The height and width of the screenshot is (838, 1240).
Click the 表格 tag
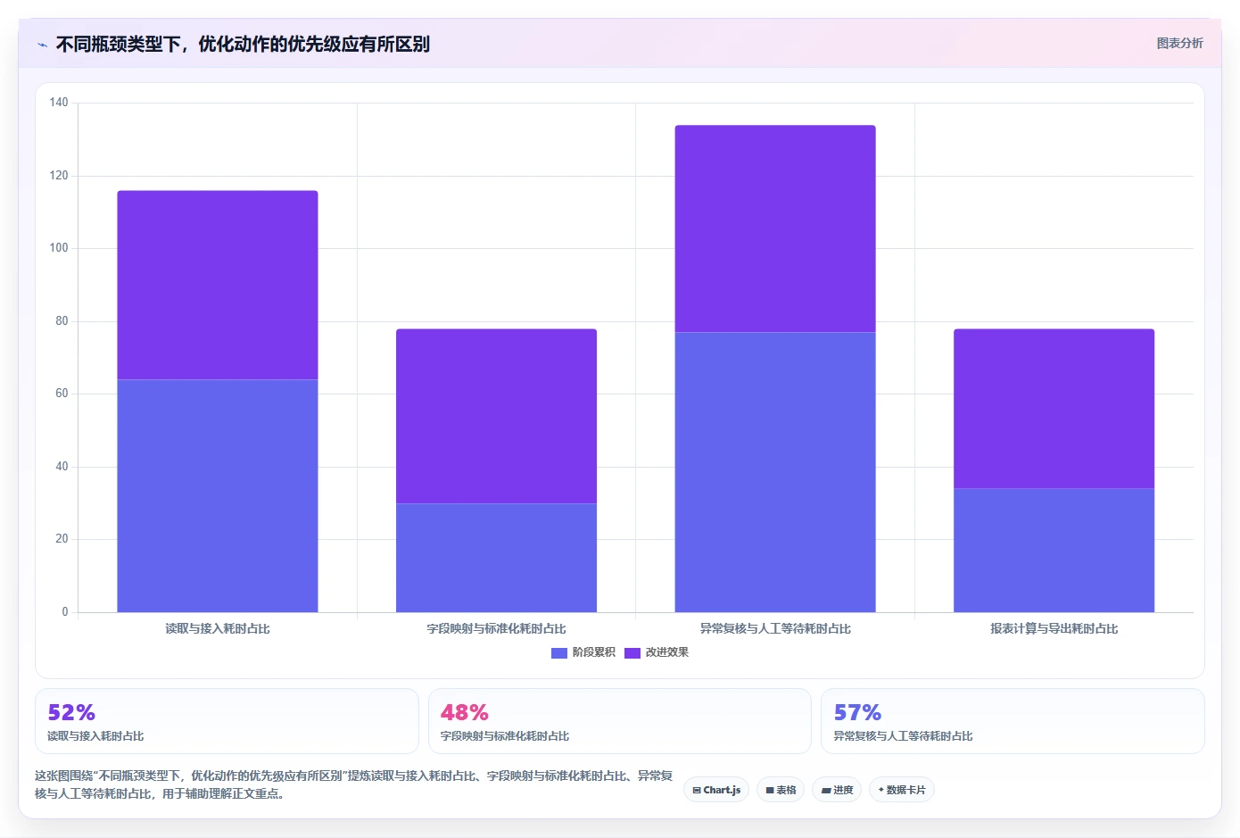click(781, 790)
